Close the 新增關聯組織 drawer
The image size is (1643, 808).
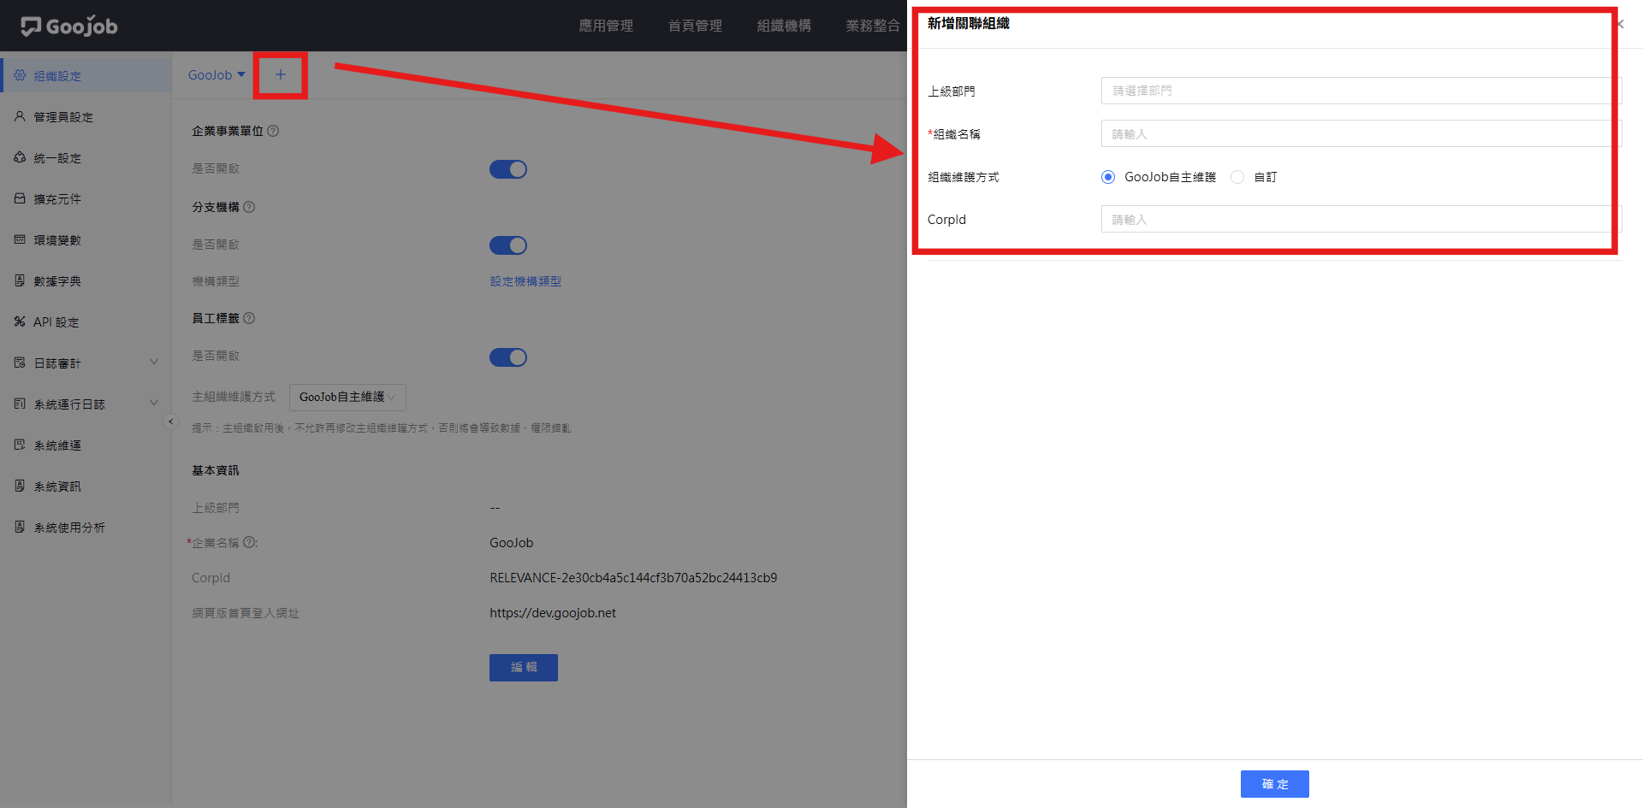(1620, 24)
